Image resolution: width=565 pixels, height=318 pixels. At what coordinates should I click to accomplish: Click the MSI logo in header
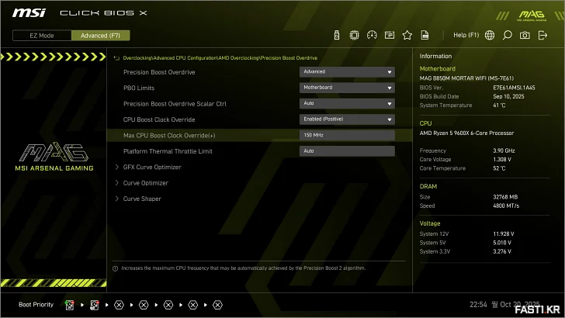29,13
